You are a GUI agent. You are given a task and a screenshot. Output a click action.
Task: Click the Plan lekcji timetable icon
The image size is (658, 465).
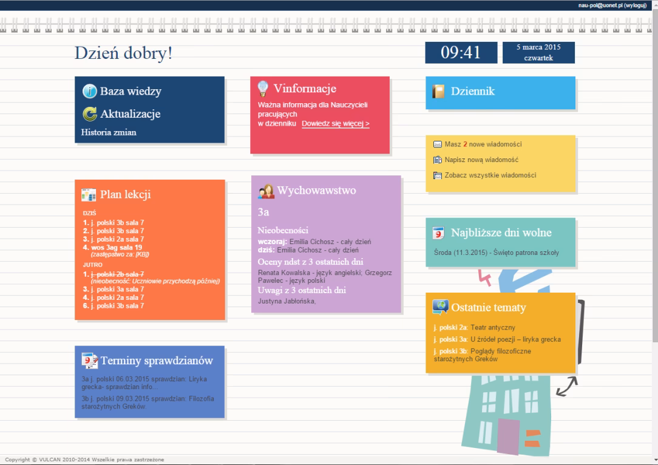(89, 195)
